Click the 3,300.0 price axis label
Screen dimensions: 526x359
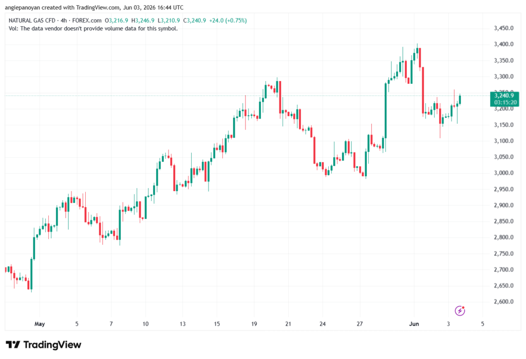[503, 77]
